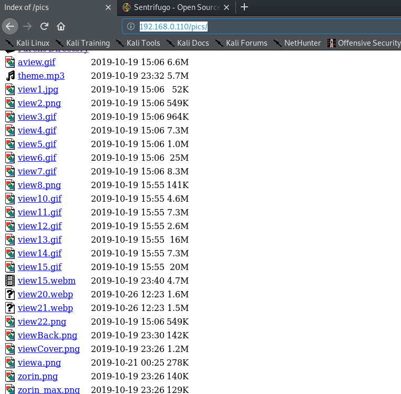The image size is (401, 394).
Task: Open the view11.gif link
Action: coord(39,212)
